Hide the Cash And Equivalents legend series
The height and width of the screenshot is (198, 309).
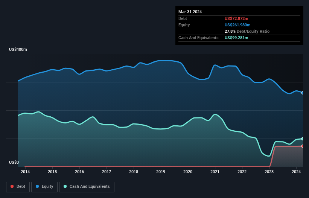[x=87, y=187]
